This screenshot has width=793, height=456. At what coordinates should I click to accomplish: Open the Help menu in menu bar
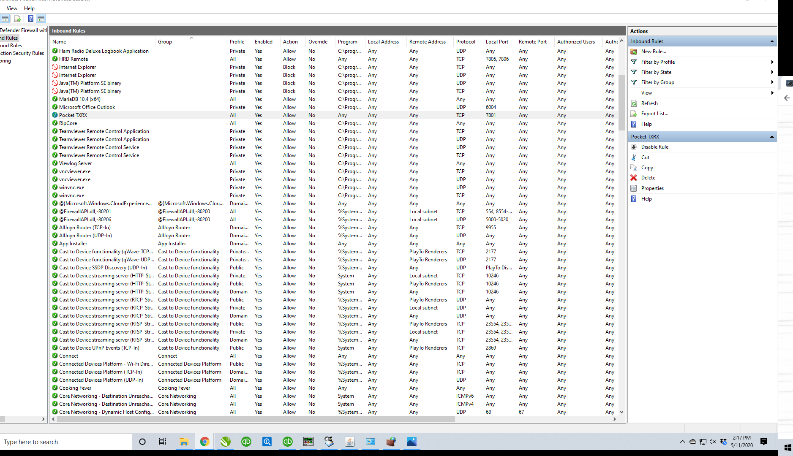point(29,8)
